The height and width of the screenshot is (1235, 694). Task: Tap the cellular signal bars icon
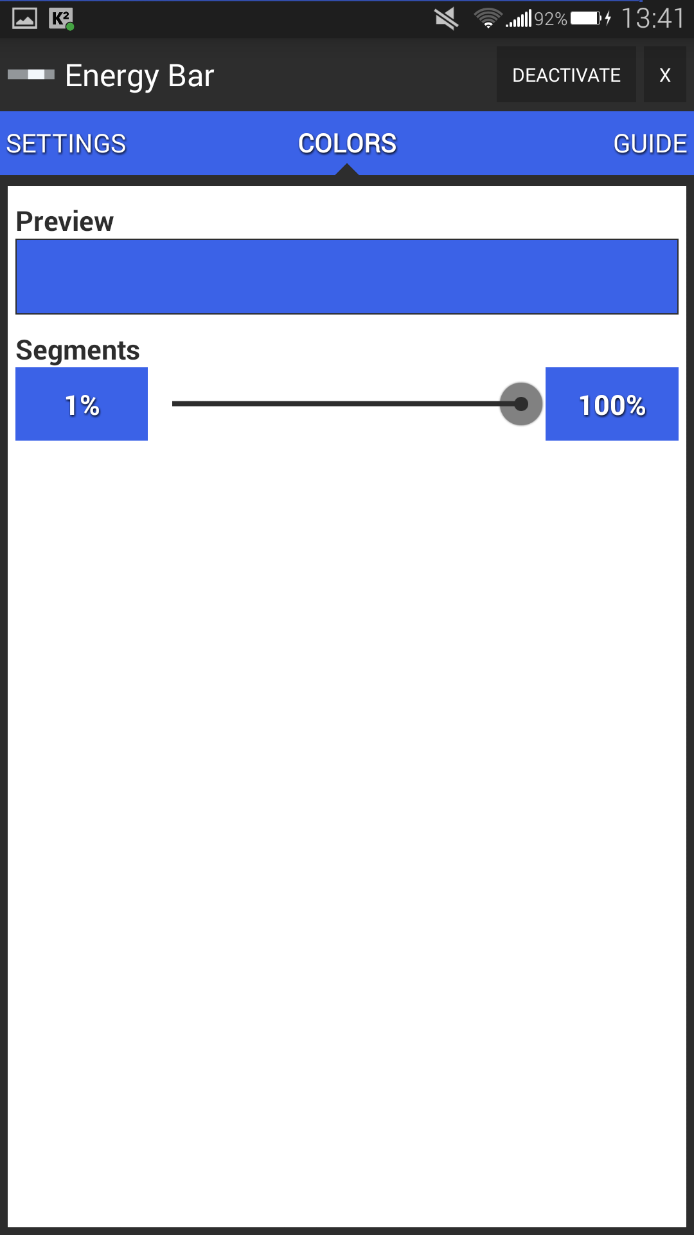point(519,19)
